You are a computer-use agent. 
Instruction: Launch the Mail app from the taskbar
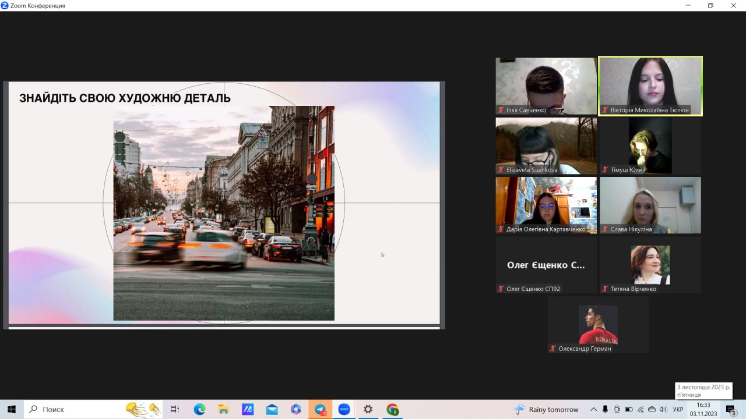[x=272, y=409]
